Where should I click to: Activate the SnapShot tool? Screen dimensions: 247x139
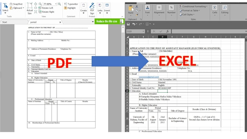(x=16, y=4)
